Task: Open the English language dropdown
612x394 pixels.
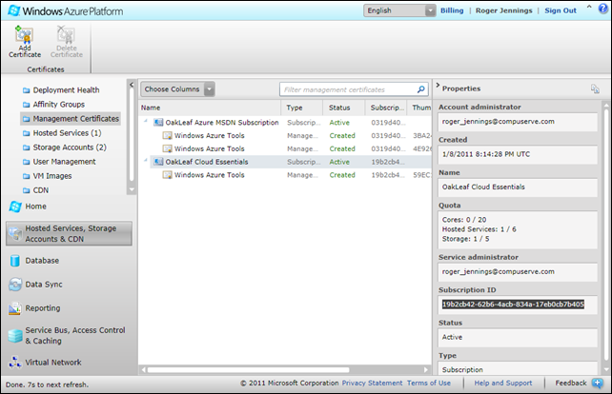Action: click(399, 10)
